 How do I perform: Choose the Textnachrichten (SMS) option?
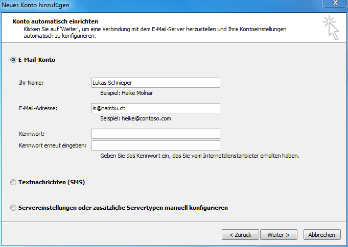click(x=13, y=182)
